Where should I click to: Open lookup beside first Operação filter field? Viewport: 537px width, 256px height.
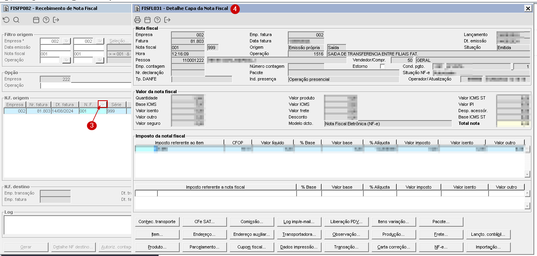tap(66, 60)
